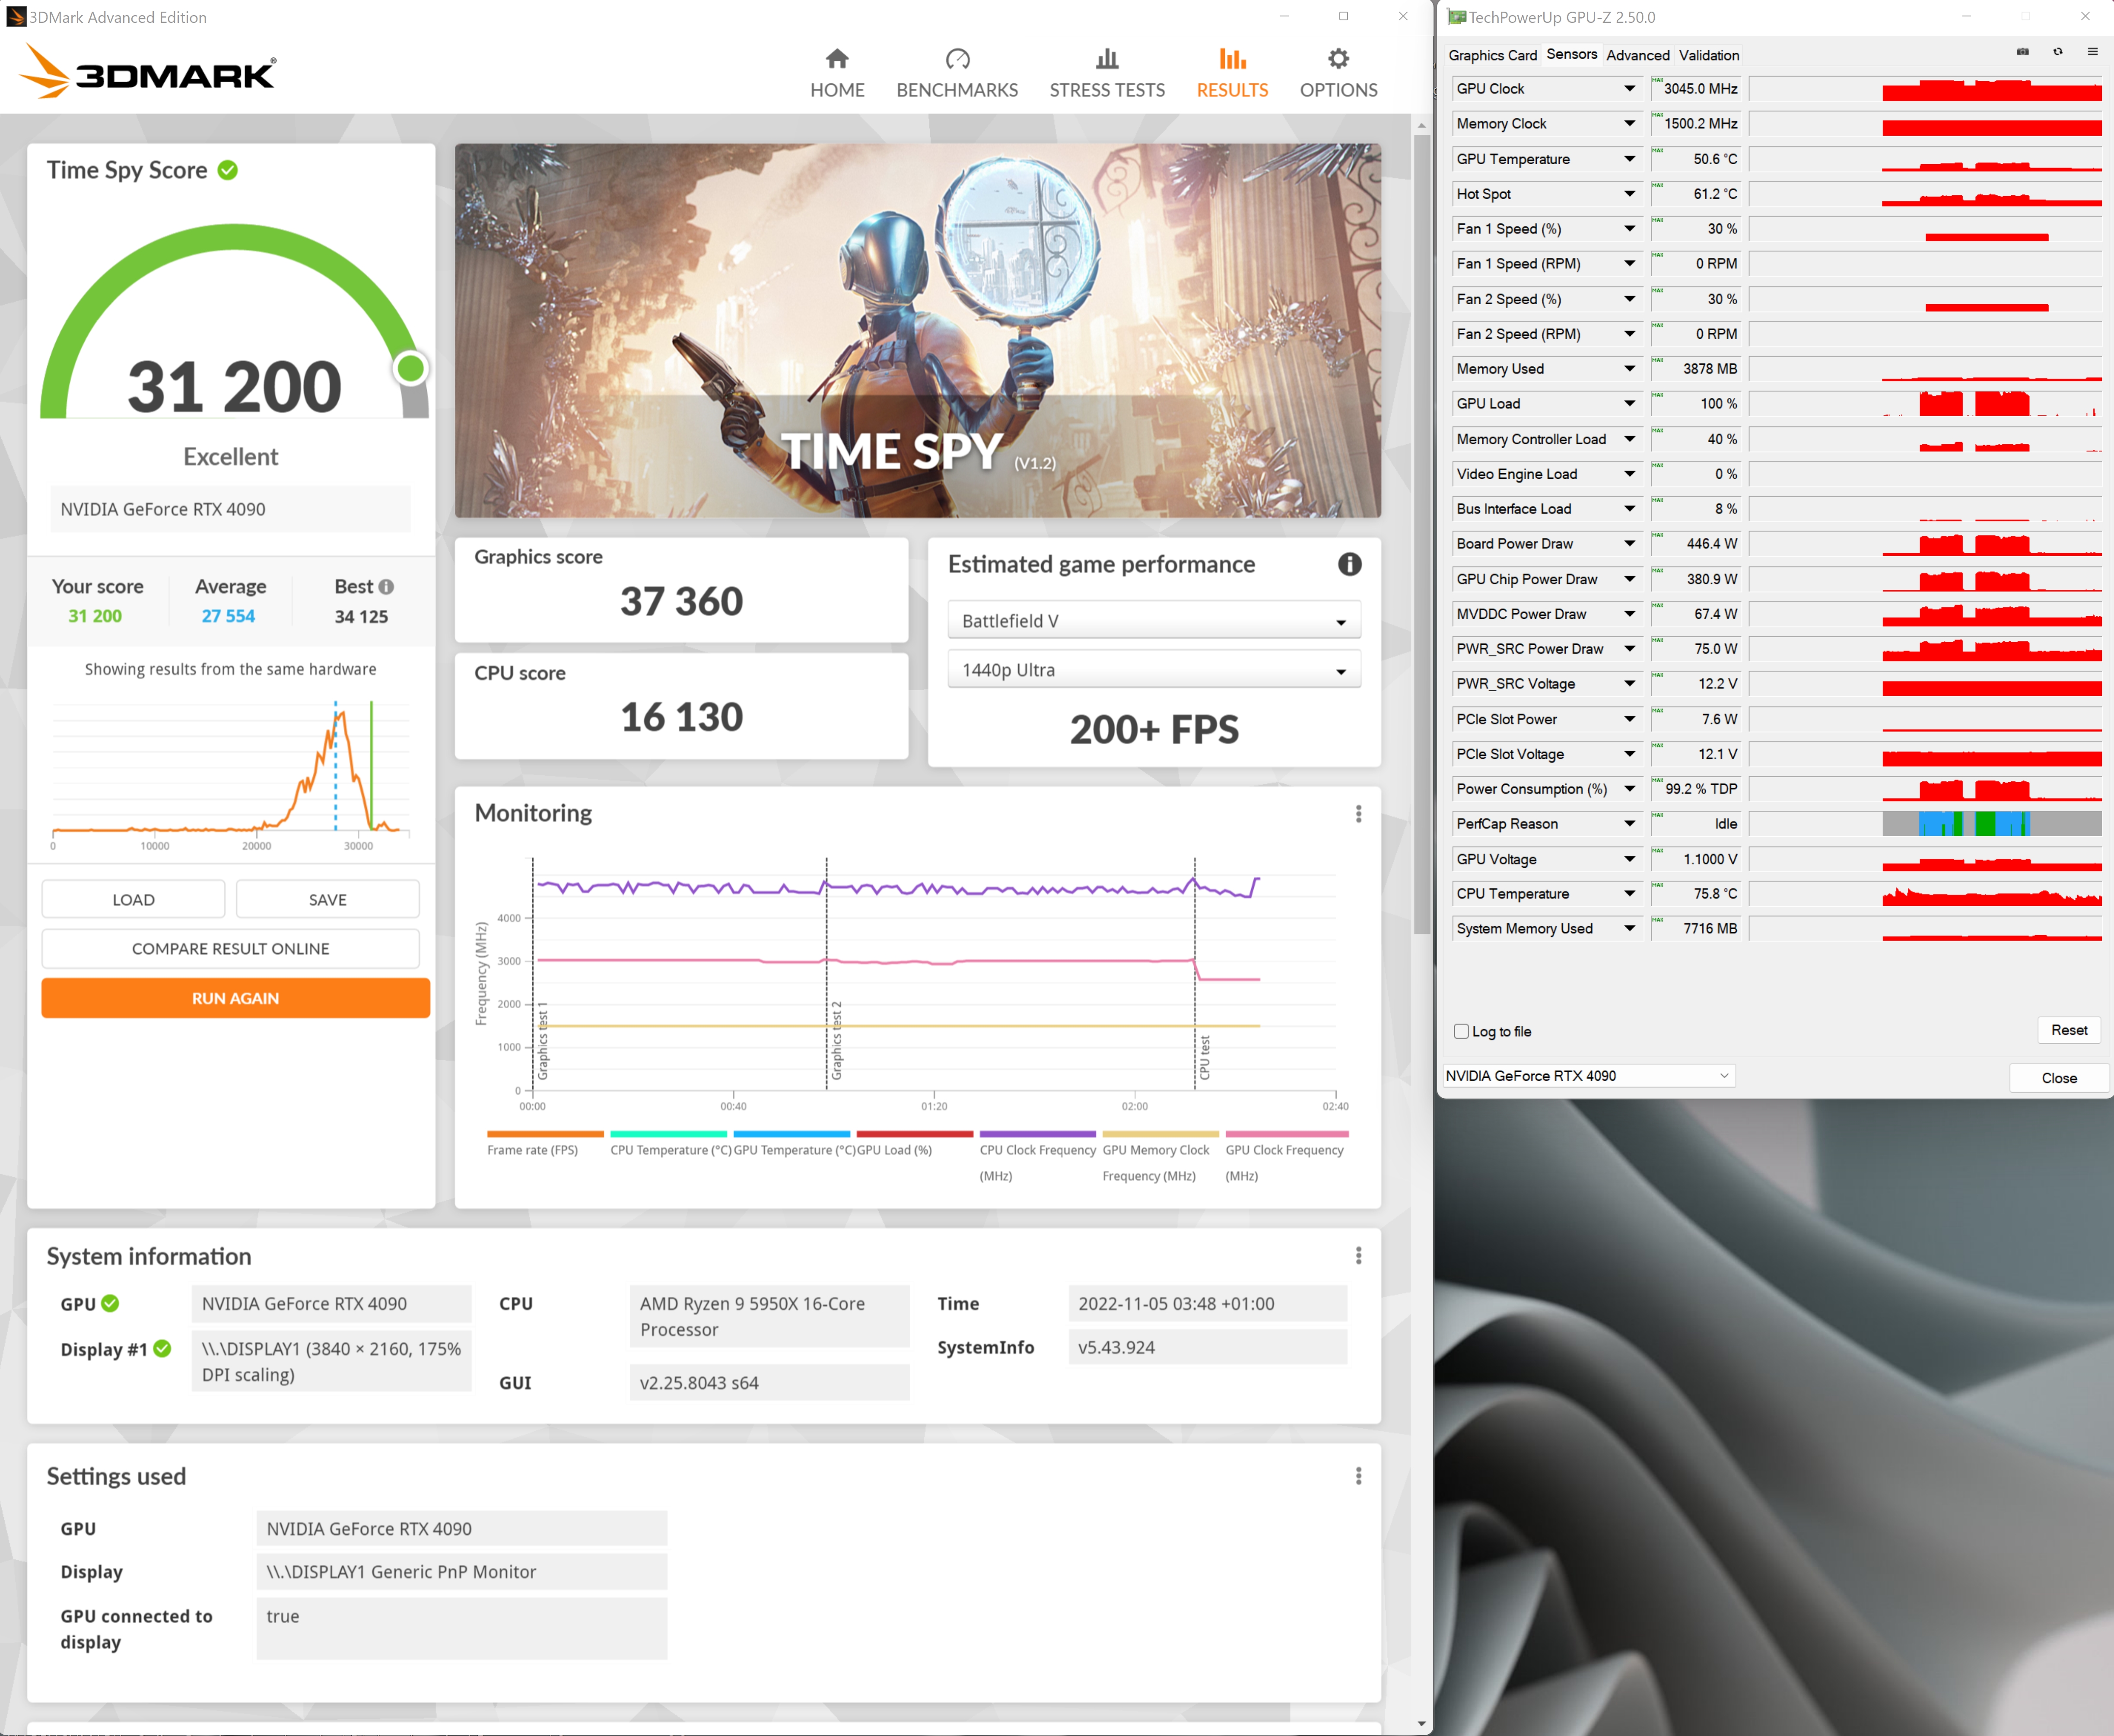The width and height of the screenshot is (2114, 1736).
Task: Open Benchmarks via the gauge icon
Action: point(957,59)
